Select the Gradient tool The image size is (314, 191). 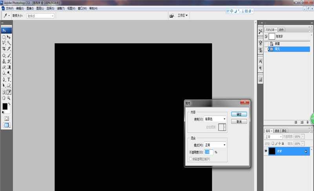tap(9, 67)
